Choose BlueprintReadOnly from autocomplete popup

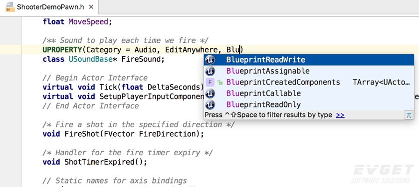(x=309, y=104)
